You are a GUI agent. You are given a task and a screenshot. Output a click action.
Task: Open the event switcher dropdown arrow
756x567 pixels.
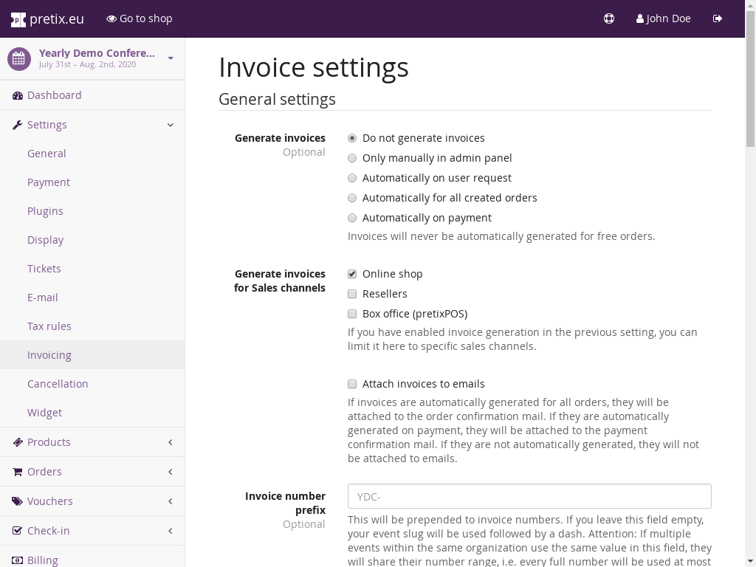[x=171, y=58]
